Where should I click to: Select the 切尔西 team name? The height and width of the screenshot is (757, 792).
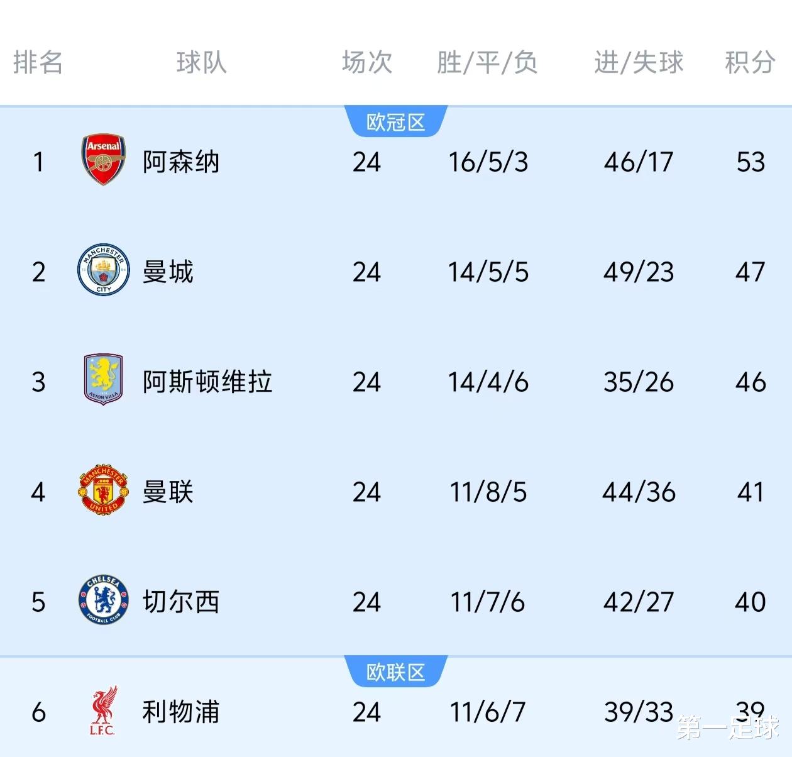point(181,602)
